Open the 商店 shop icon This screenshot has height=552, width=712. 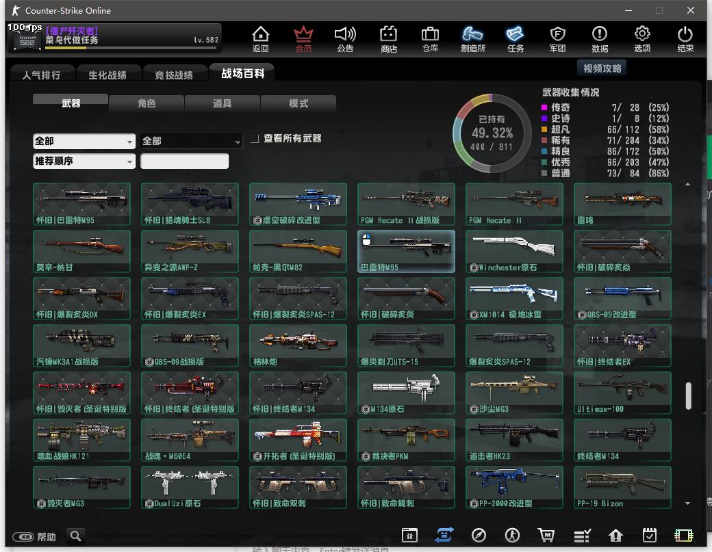388,39
